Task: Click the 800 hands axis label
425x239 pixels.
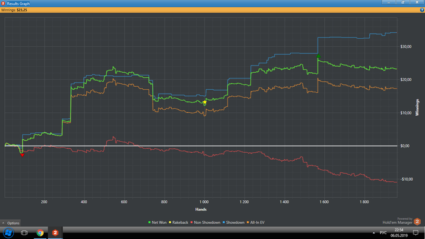Action: 164,202
